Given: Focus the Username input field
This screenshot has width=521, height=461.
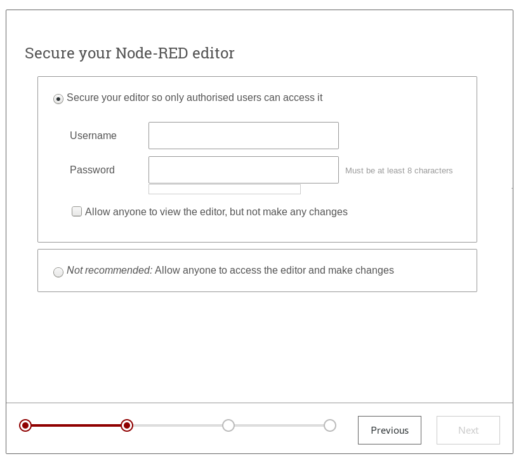Looking at the screenshot, I should 244,136.
